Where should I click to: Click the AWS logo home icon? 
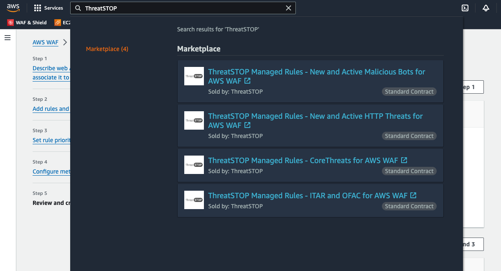point(13,8)
